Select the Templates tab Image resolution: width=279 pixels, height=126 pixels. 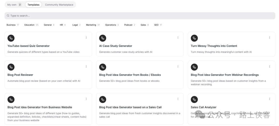click(x=33, y=5)
